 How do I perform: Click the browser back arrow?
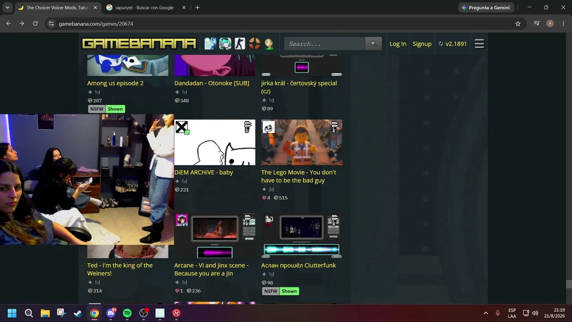[8, 24]
